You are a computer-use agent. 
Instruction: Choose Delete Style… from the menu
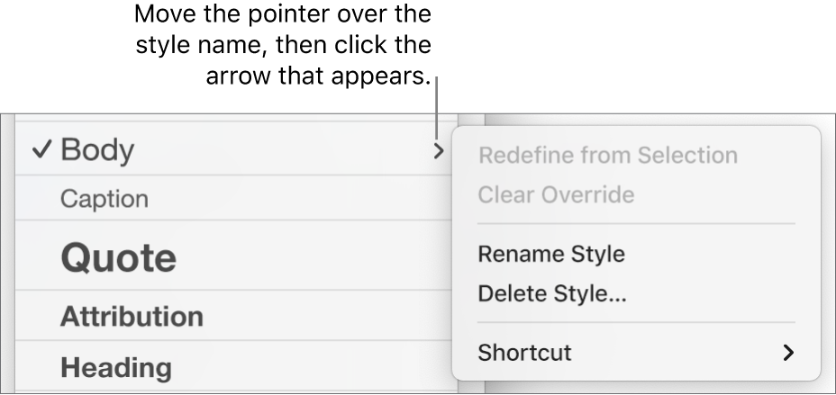tap(552, 293)
